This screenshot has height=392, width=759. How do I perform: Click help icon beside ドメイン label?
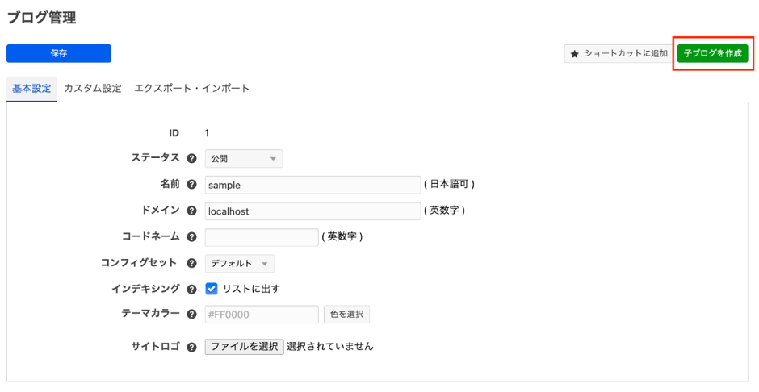point(192,211)
